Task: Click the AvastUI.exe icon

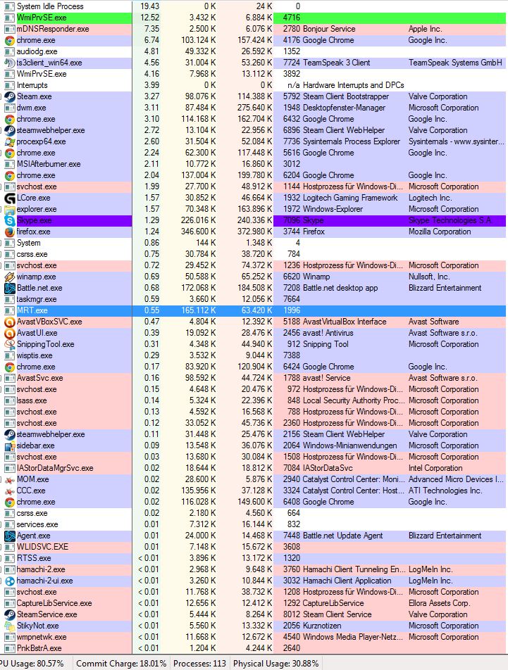Action: pyautogui.click(x=9, y=333)
